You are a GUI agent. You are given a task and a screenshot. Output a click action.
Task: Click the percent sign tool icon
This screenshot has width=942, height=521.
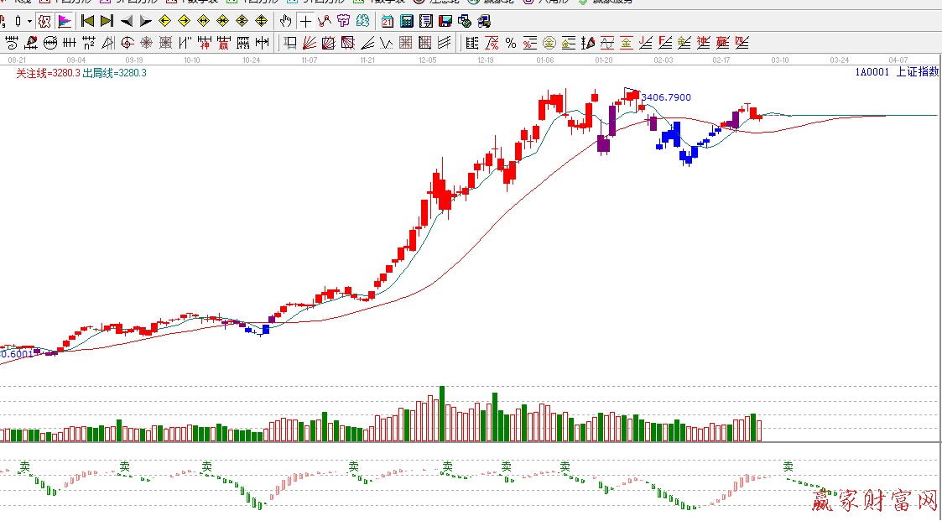click(510, 42)
